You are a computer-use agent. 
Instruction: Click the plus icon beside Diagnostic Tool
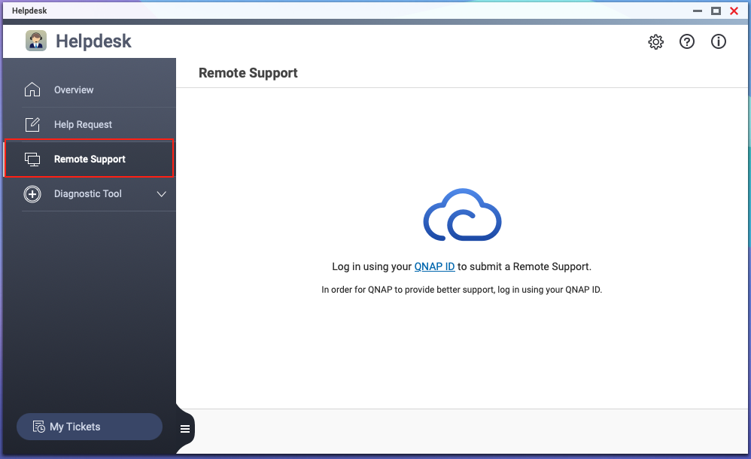point(32,194)
